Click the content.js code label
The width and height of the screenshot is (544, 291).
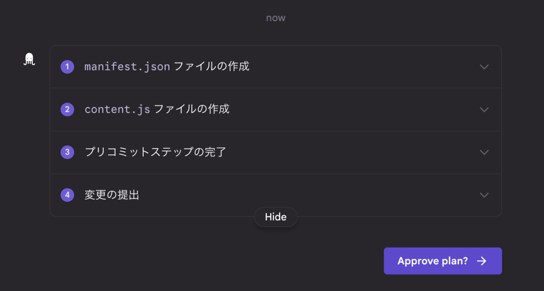point(117,110)
